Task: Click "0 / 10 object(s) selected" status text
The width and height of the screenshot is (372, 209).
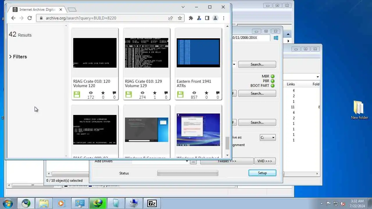Action: [x=65, y=181]
